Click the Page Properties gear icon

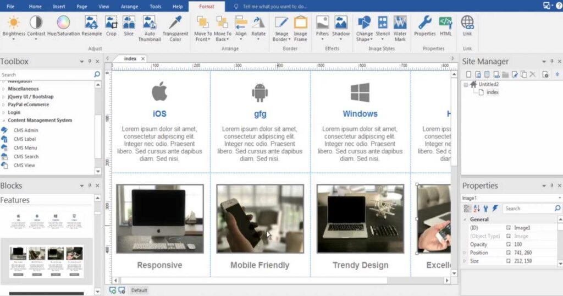pos(545,74)
